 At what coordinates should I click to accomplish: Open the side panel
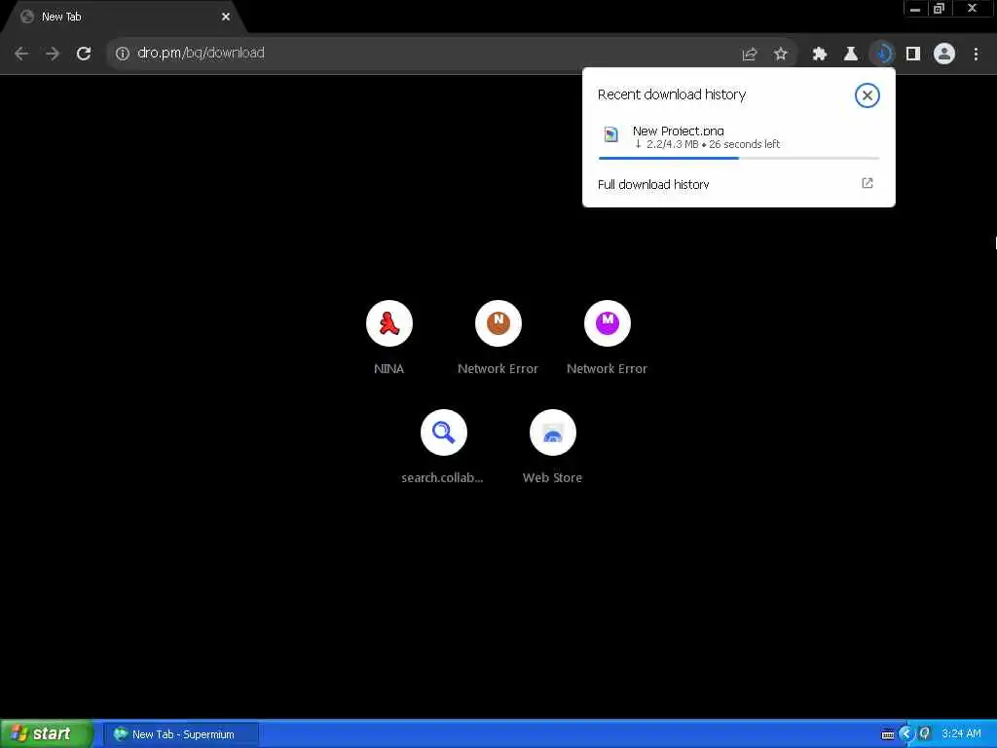[x=913, y=55]
